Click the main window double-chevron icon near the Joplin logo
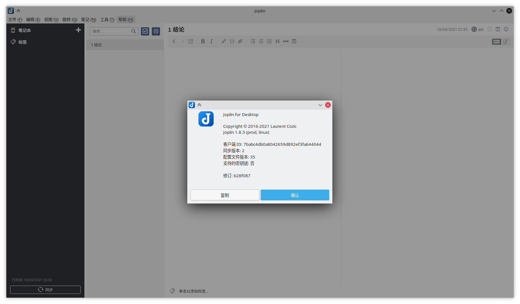Viewport: 520px width, 304px height. [x=18, y=11]
